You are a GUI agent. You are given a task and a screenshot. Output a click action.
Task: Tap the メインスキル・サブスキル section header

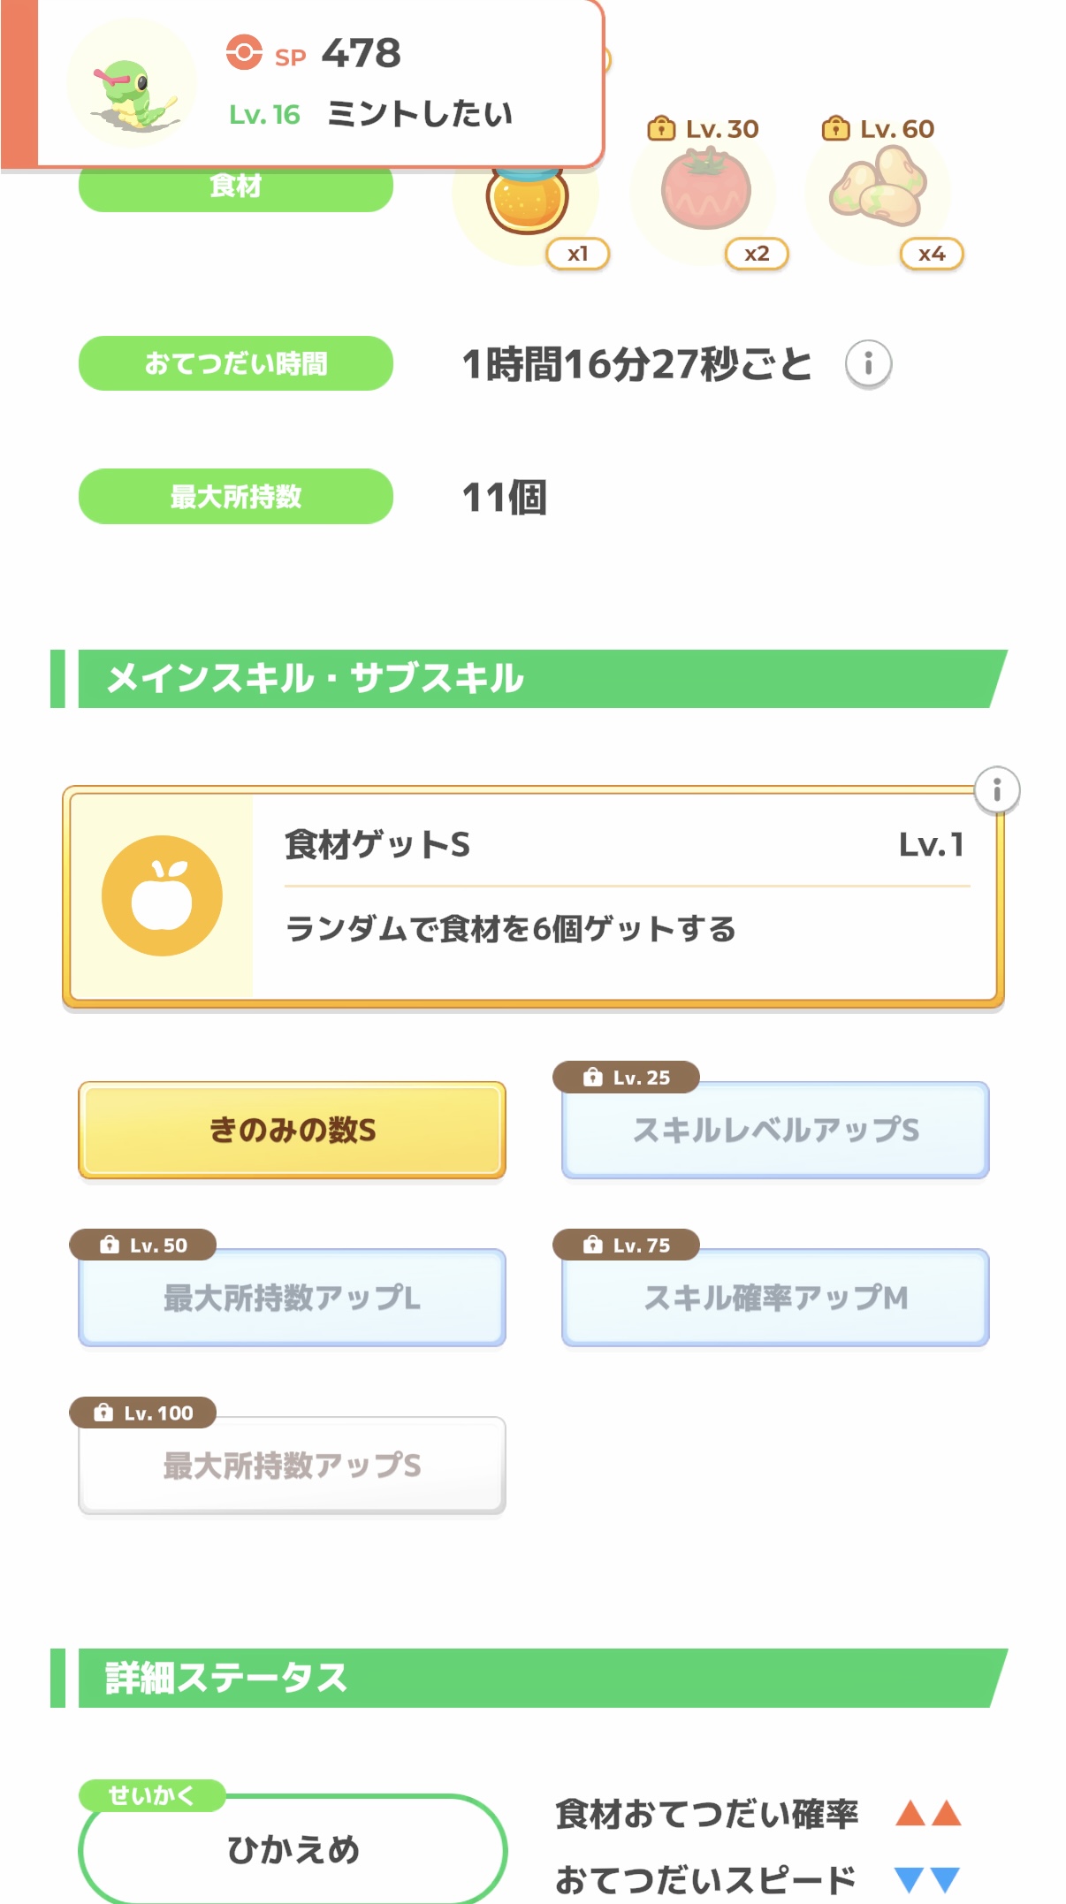click(530, 679)
